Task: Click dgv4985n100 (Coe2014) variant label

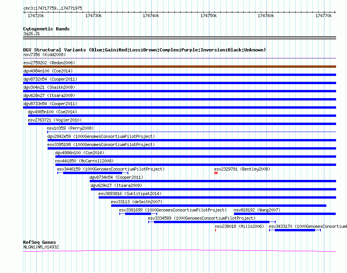Action: tap(52, 112)
